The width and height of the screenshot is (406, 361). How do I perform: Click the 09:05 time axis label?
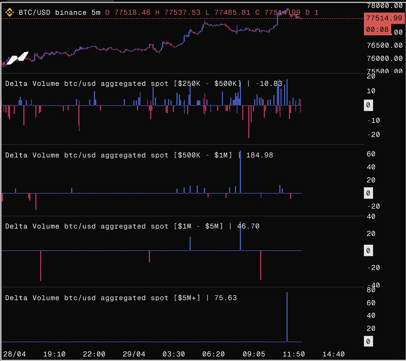(254, 354)
